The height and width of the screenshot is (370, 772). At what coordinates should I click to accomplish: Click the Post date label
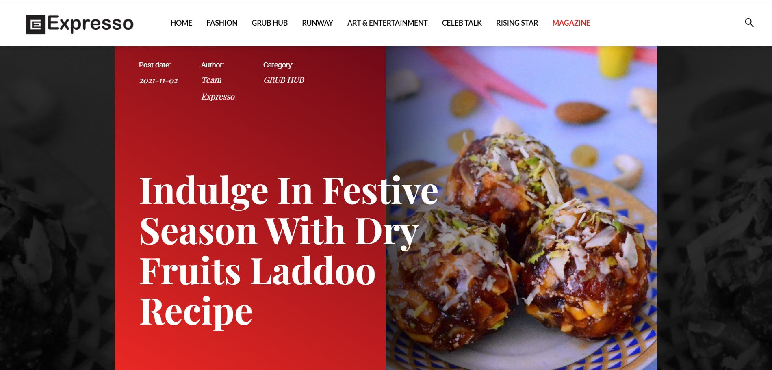(155, 65)
